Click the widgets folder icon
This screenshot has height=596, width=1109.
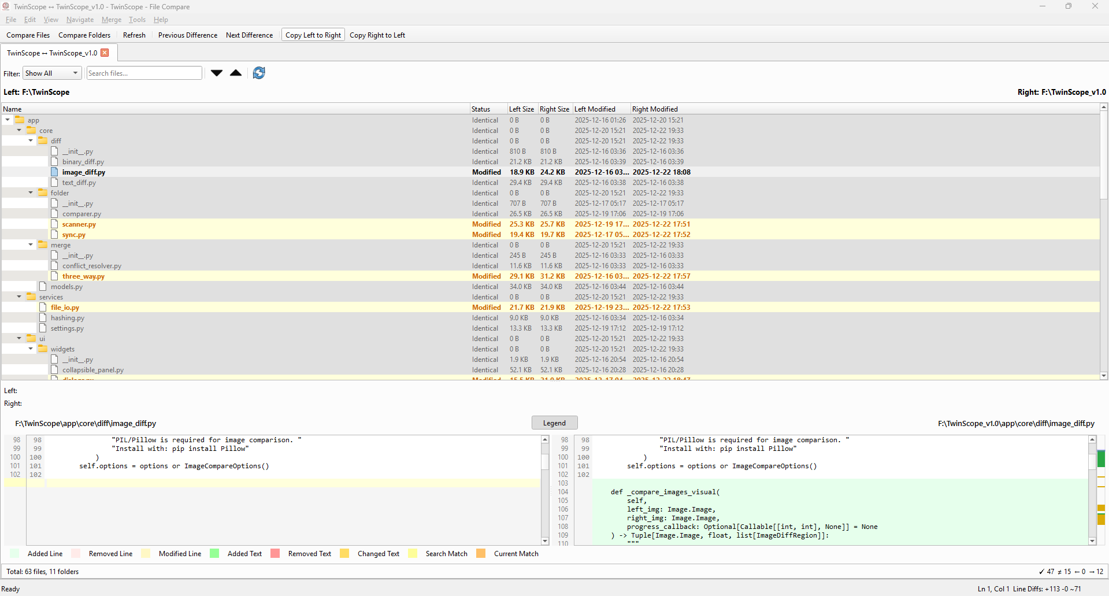pyautogui.click(x=43, y=349)
